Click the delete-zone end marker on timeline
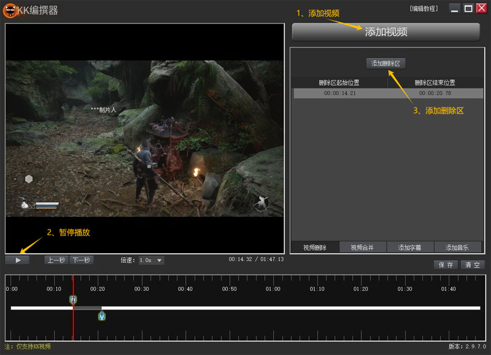The height and width of the screenshot is (355, 491). click(101, 316)
